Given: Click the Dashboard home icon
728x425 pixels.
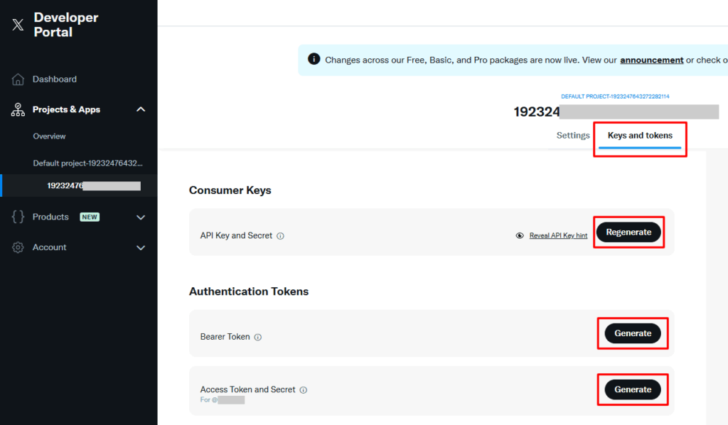Looking at the screenshot, I should pyautogui.click(x=18, y=80).
